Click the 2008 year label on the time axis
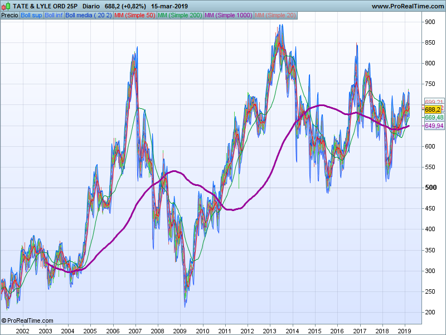This screenshot has width=446, height=335. [x=158, y=331]
